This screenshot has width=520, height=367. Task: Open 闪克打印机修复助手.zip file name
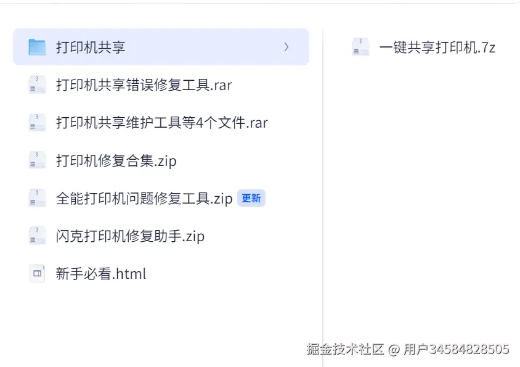(130, 236)
